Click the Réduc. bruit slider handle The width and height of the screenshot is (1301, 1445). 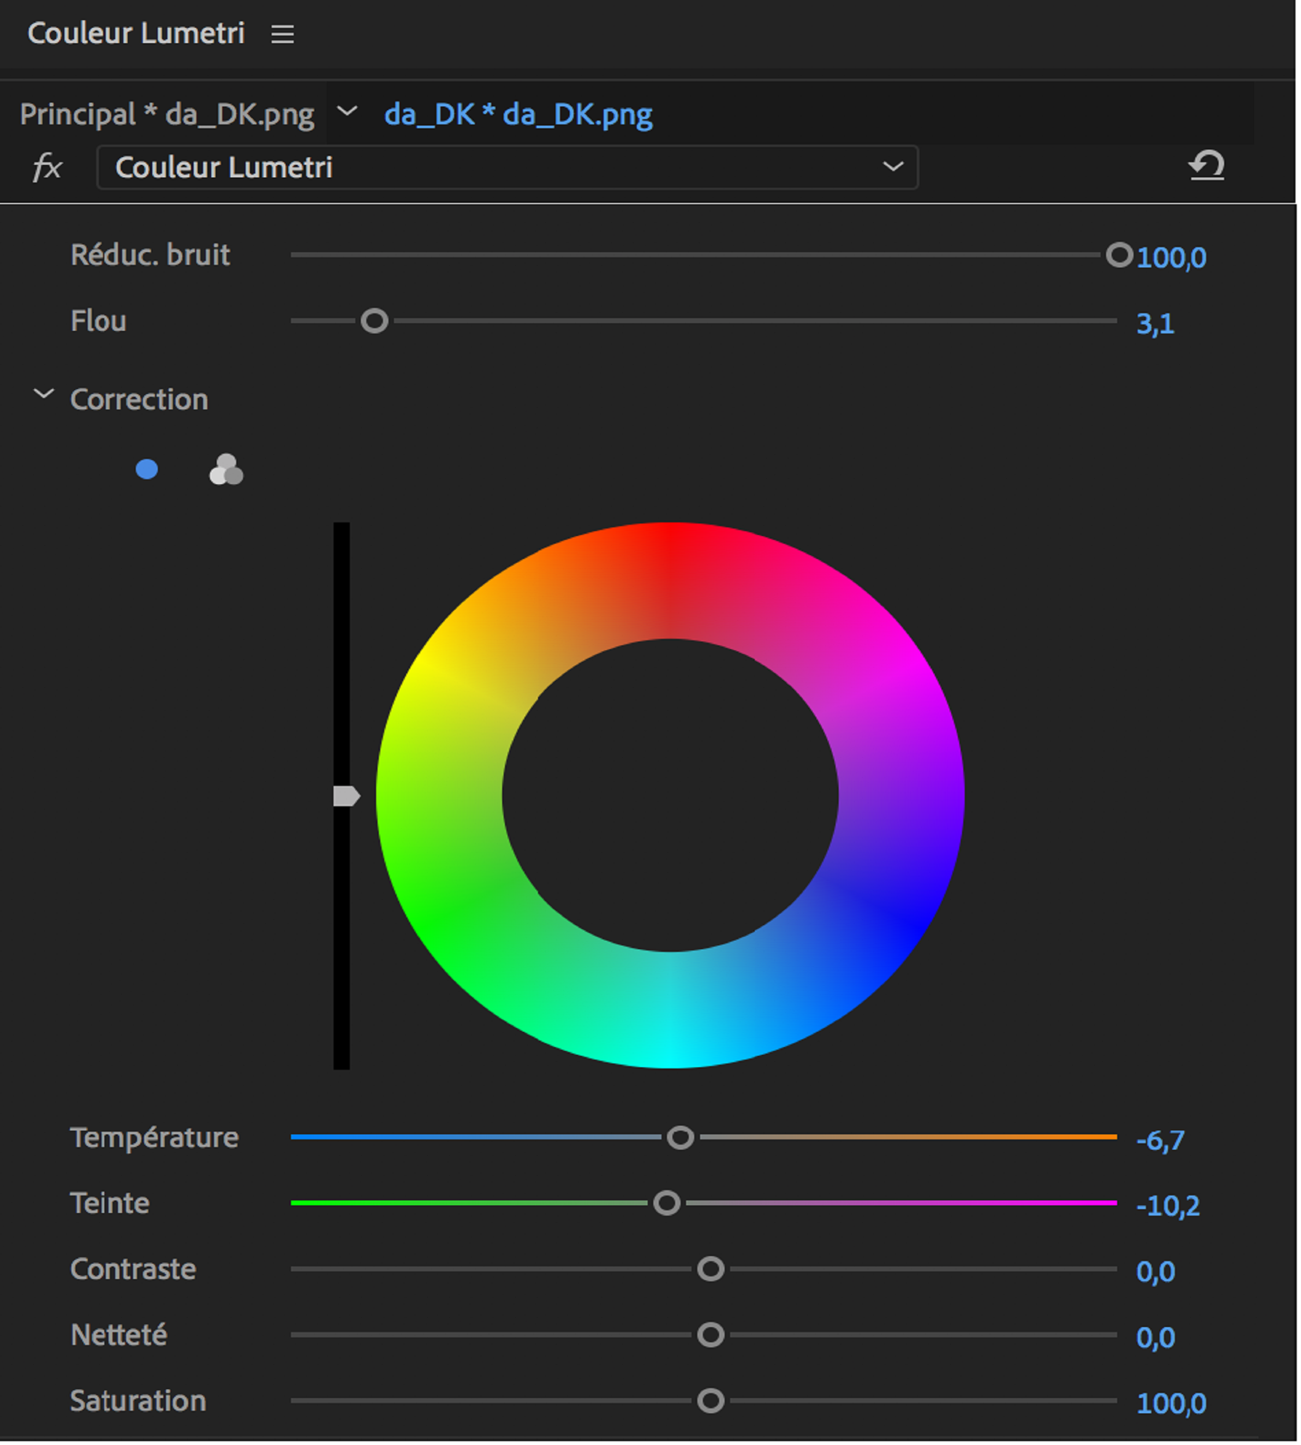click(1119, 254)
